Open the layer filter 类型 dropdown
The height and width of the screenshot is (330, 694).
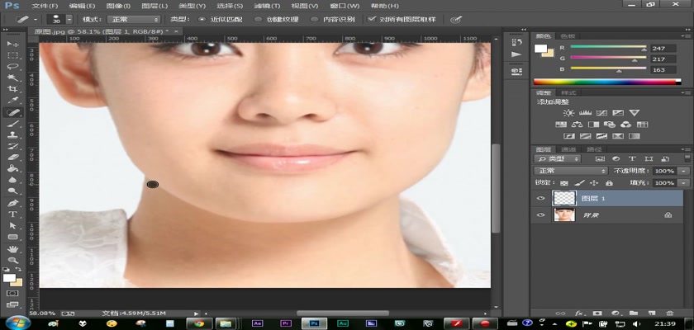558,158
